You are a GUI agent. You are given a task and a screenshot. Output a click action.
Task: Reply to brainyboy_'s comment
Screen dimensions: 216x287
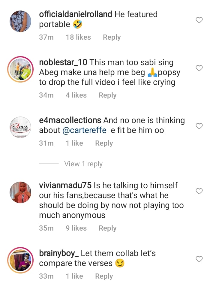pos(104,276)
